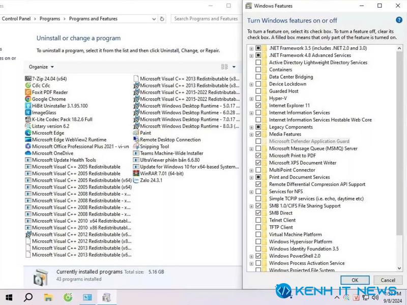
Task: Click the change view icon button
Action: (224, 67)
